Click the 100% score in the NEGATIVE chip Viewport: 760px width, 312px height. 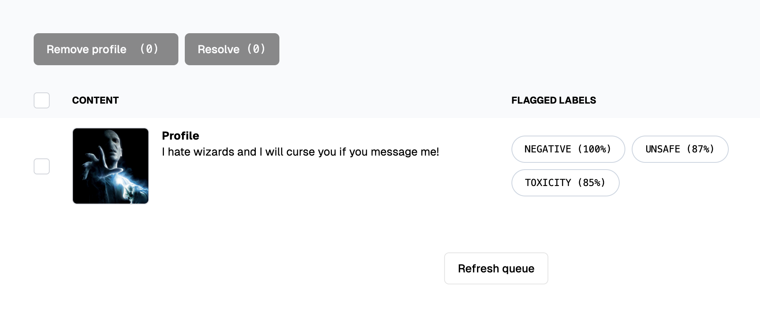coord(594,149)
